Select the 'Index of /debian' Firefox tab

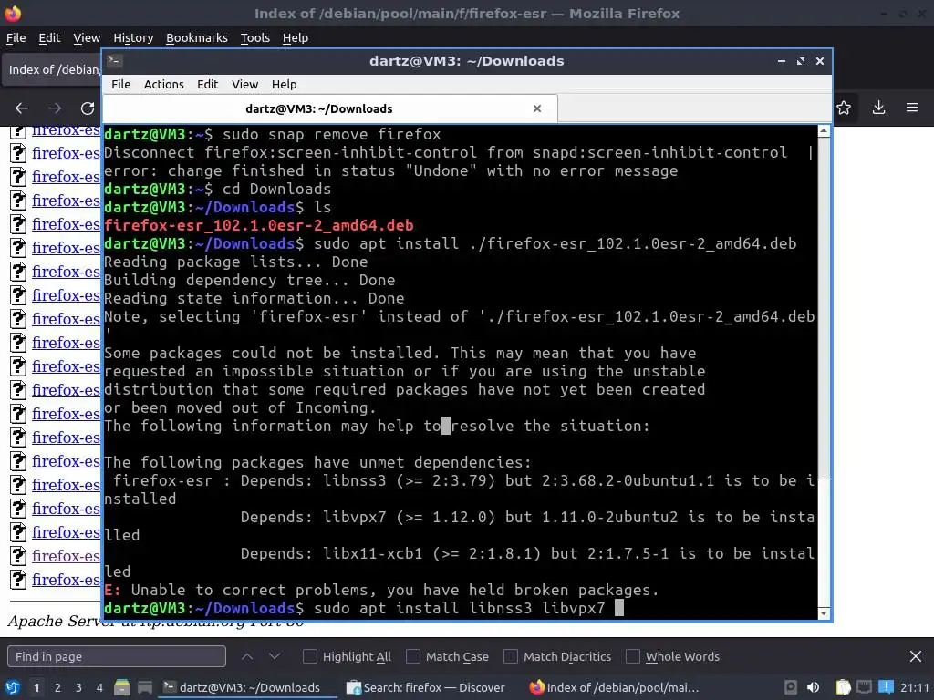click(52, 69)
